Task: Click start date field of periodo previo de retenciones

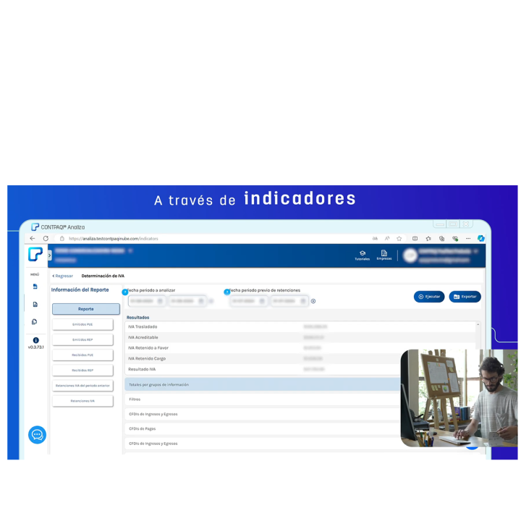Action: coord(248,301)
